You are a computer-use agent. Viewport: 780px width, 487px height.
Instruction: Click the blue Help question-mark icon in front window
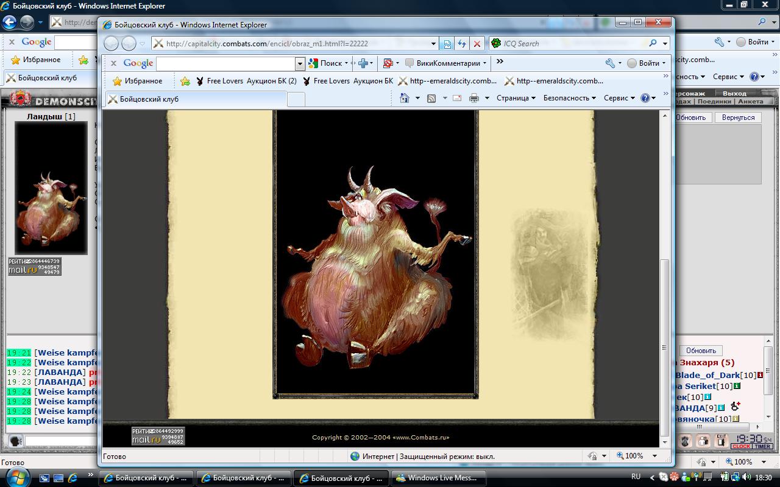point(645,98)
